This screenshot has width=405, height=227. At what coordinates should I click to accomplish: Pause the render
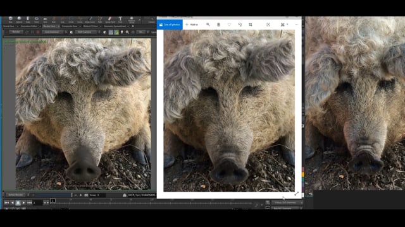(32, 32)
